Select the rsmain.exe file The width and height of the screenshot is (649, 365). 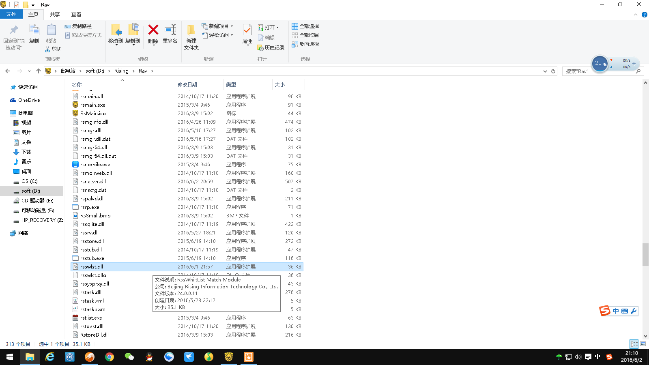coord(92,105)
